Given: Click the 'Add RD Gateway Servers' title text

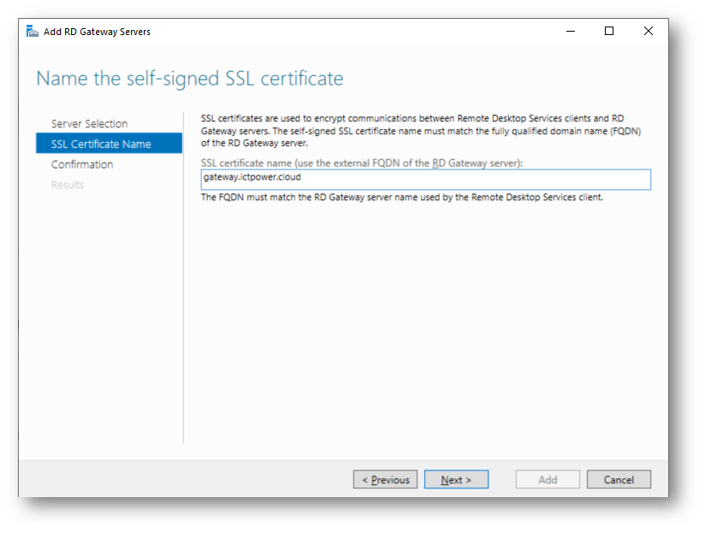Looking at the screenshot, I should pos(97,32).
